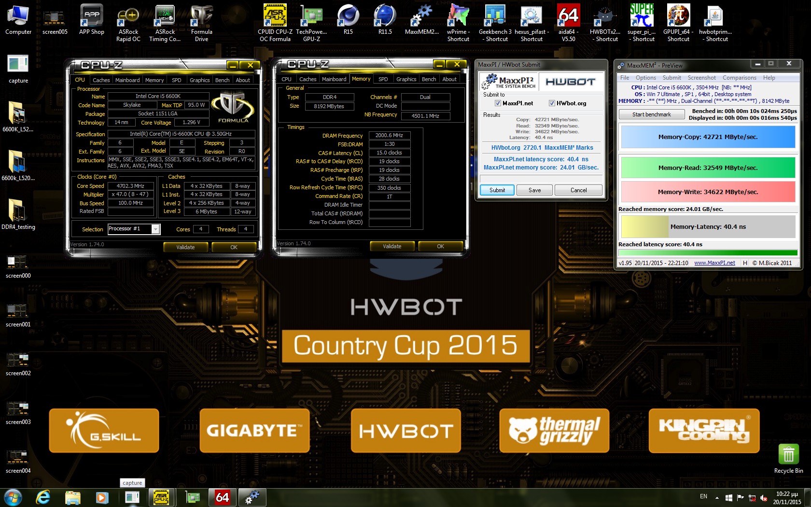Open the volume tray icon

tap(764, 497)
